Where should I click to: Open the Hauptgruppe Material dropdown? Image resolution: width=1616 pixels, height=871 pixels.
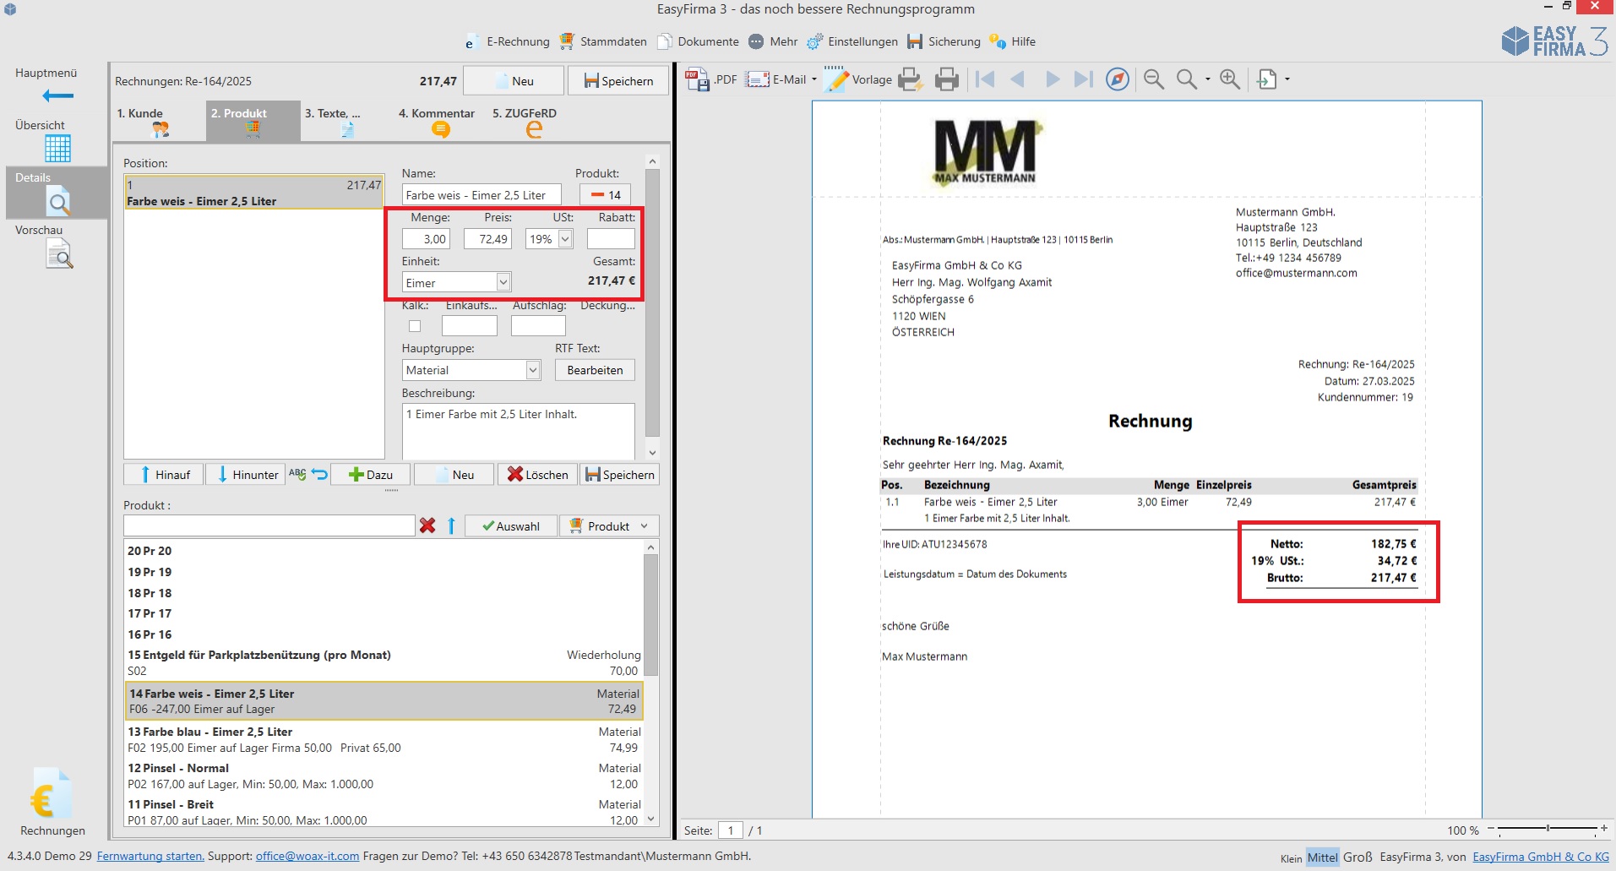coord(533,370)
